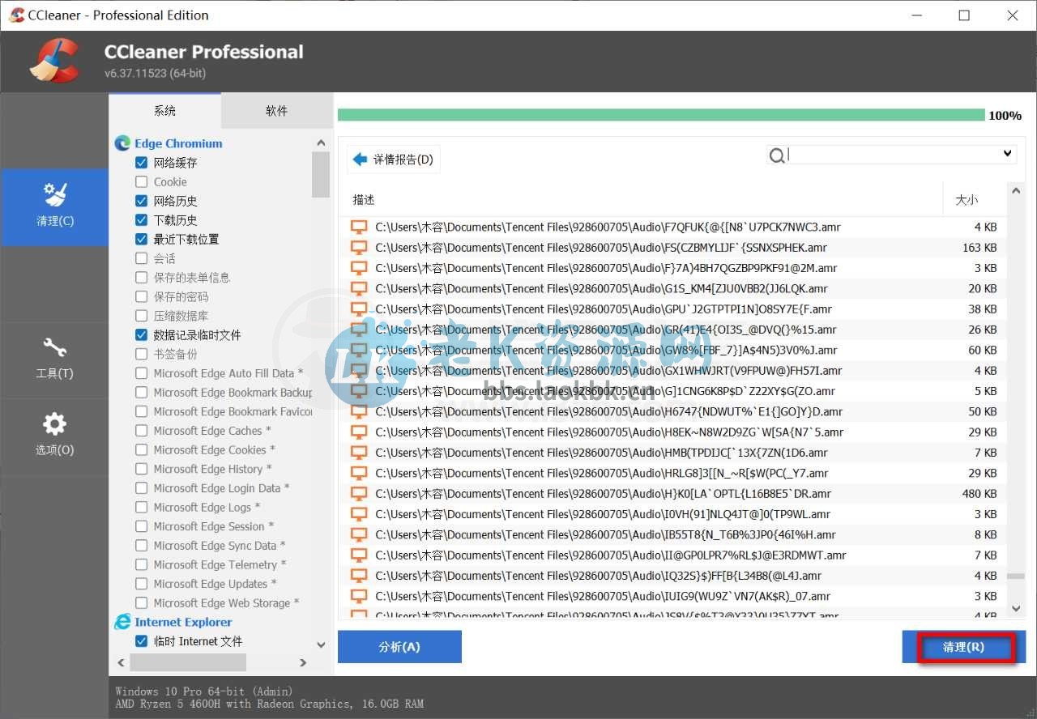1037x719 pixels.
Task: Open the Options gear icon
Action: pos(54,424)
